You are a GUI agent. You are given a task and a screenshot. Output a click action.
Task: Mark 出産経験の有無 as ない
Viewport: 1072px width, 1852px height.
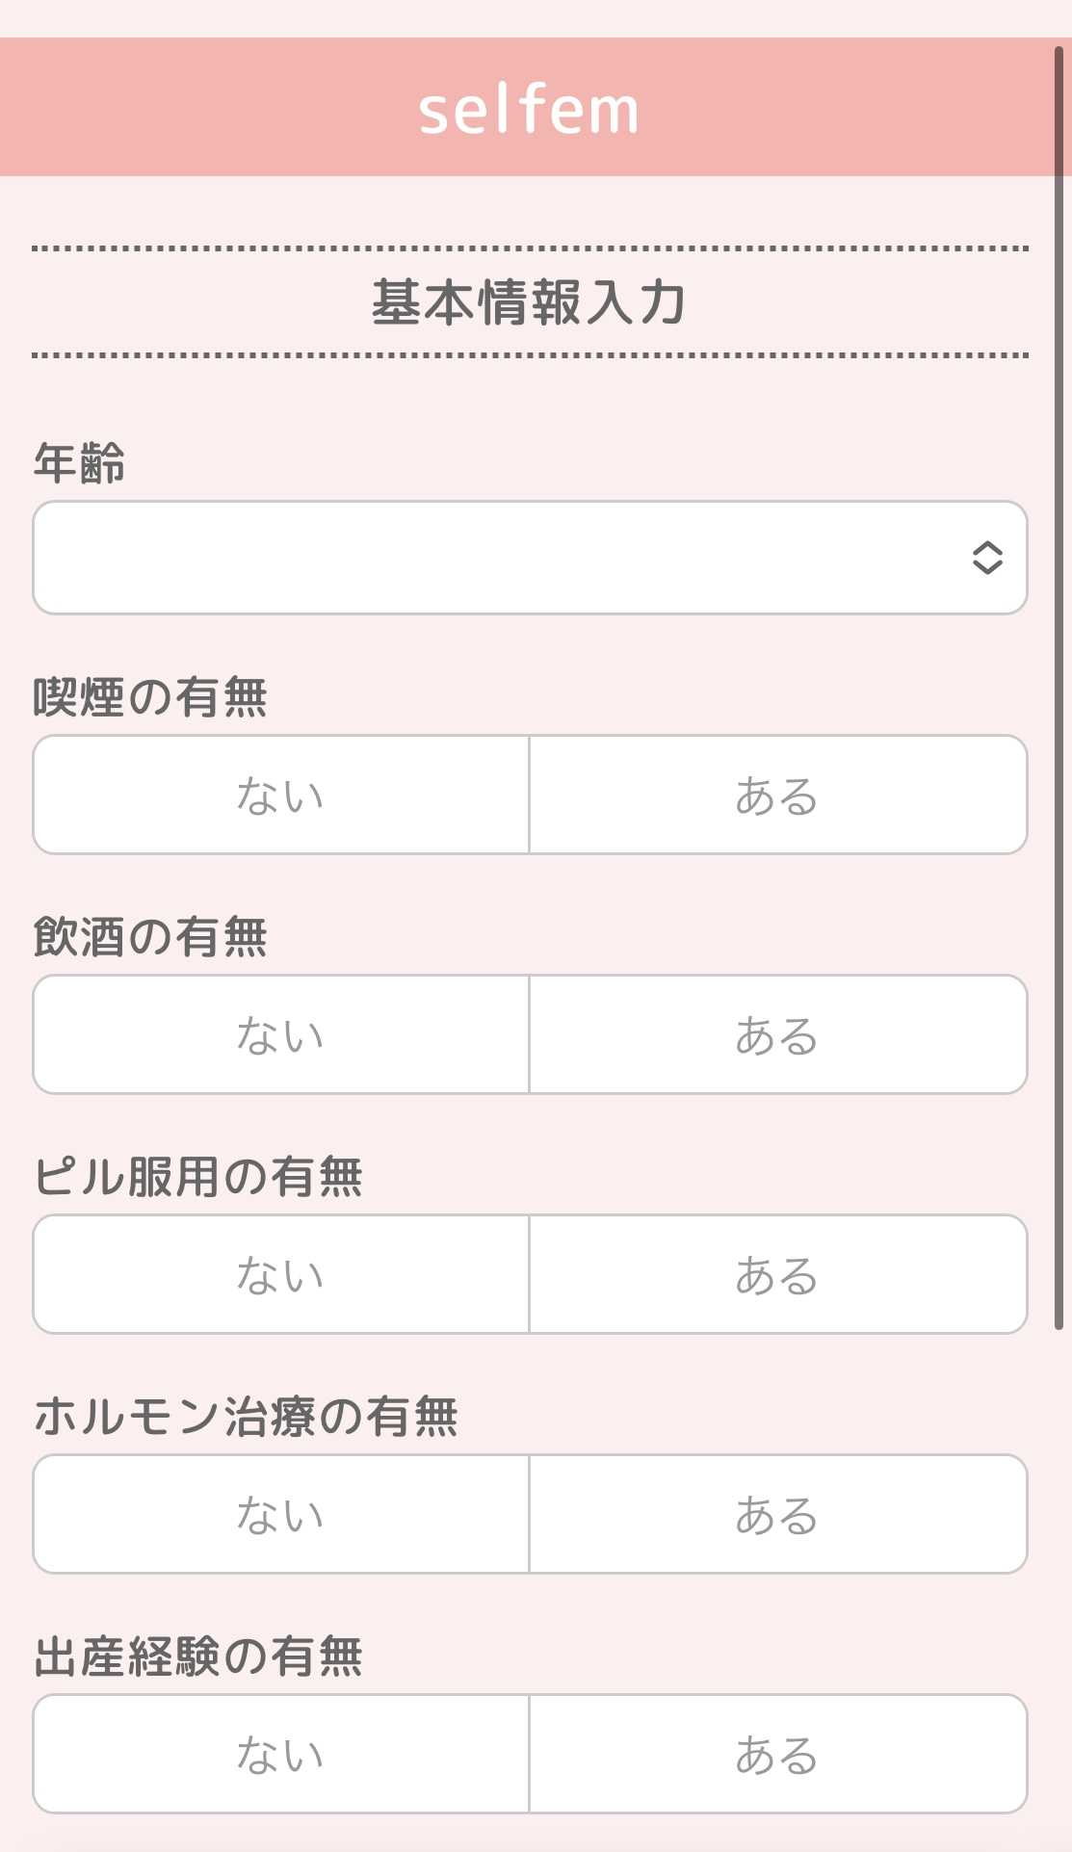[281, 1755]
